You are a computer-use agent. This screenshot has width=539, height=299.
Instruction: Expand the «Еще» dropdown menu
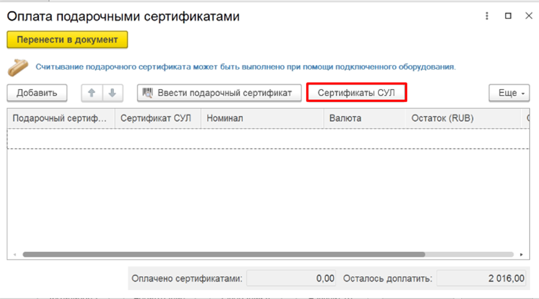point(509,93)
